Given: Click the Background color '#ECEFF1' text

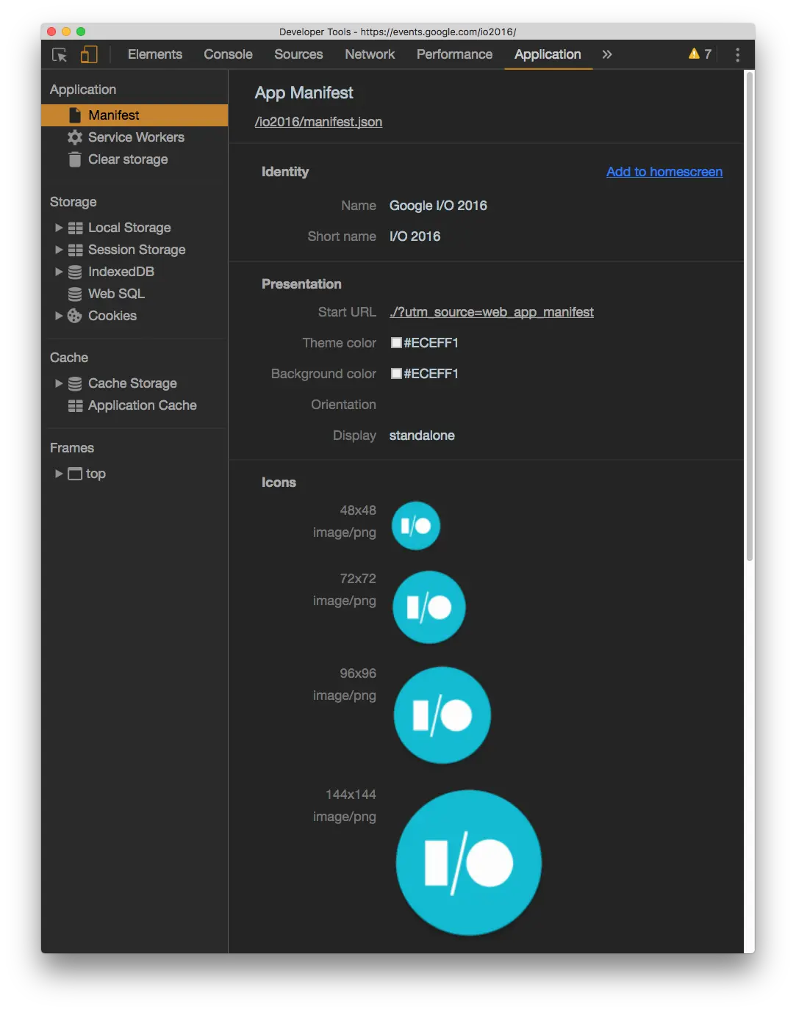Looking at the screenshot, I should coord(431,374).
